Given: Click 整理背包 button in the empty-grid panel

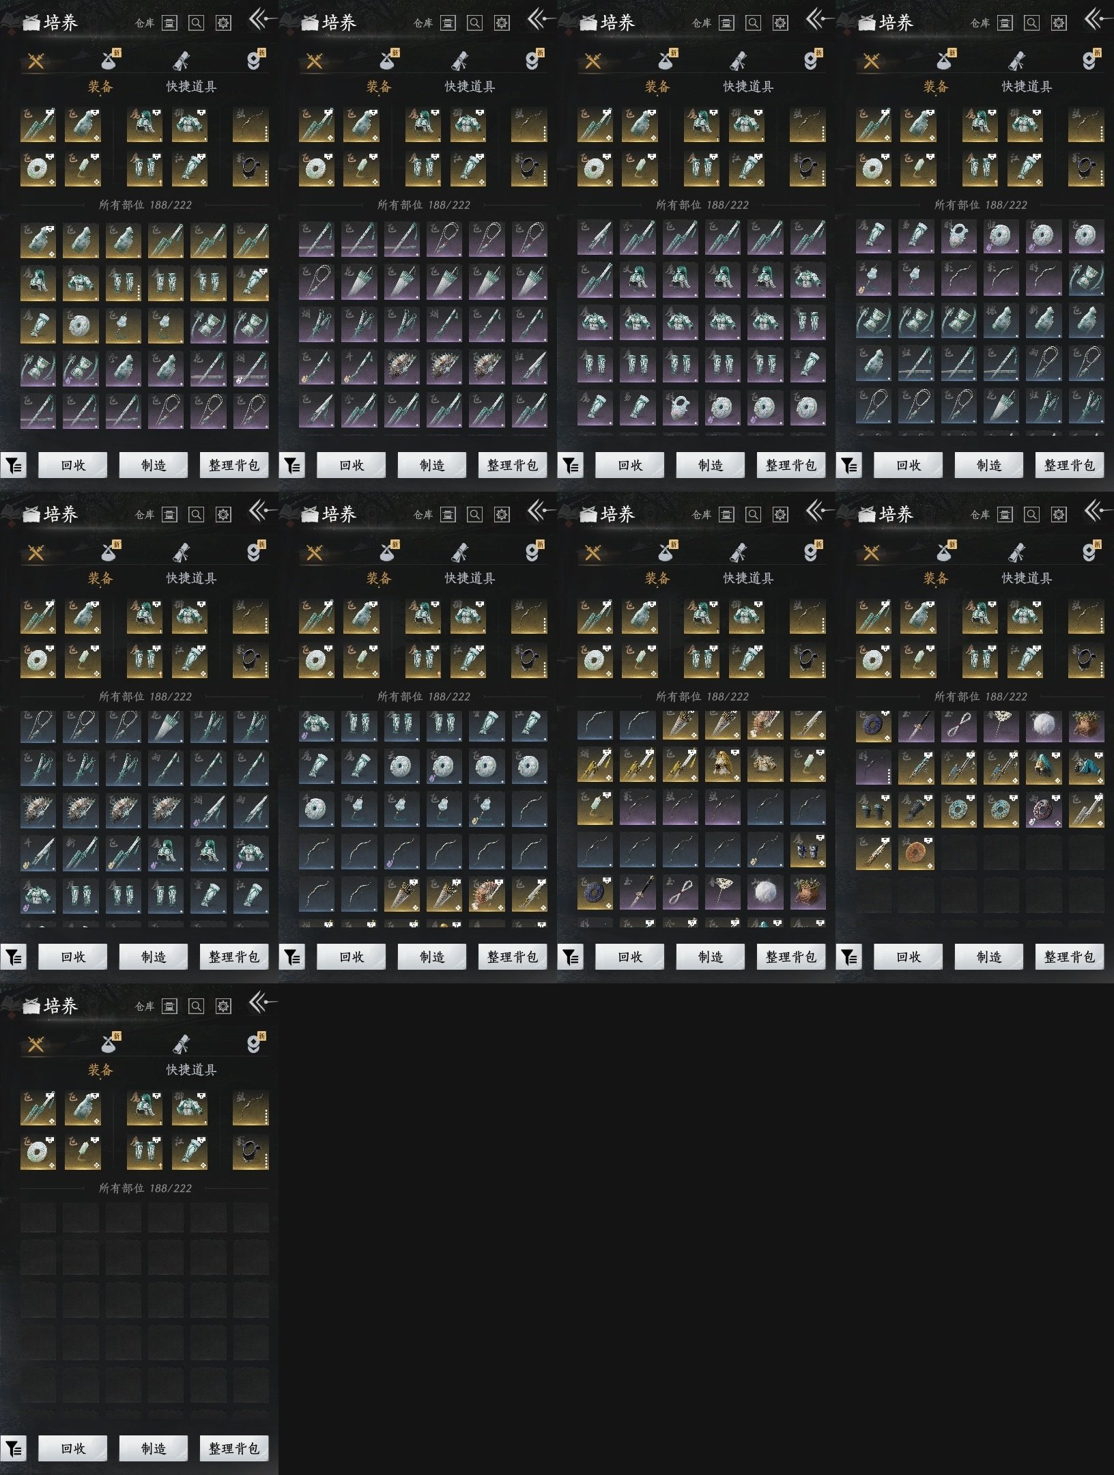Looking at the screenshot, I should 234,1448.
